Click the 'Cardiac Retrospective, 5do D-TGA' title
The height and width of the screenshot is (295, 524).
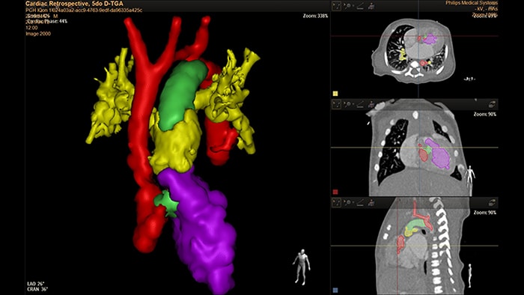pyautogui.click(x=74, y=4)
